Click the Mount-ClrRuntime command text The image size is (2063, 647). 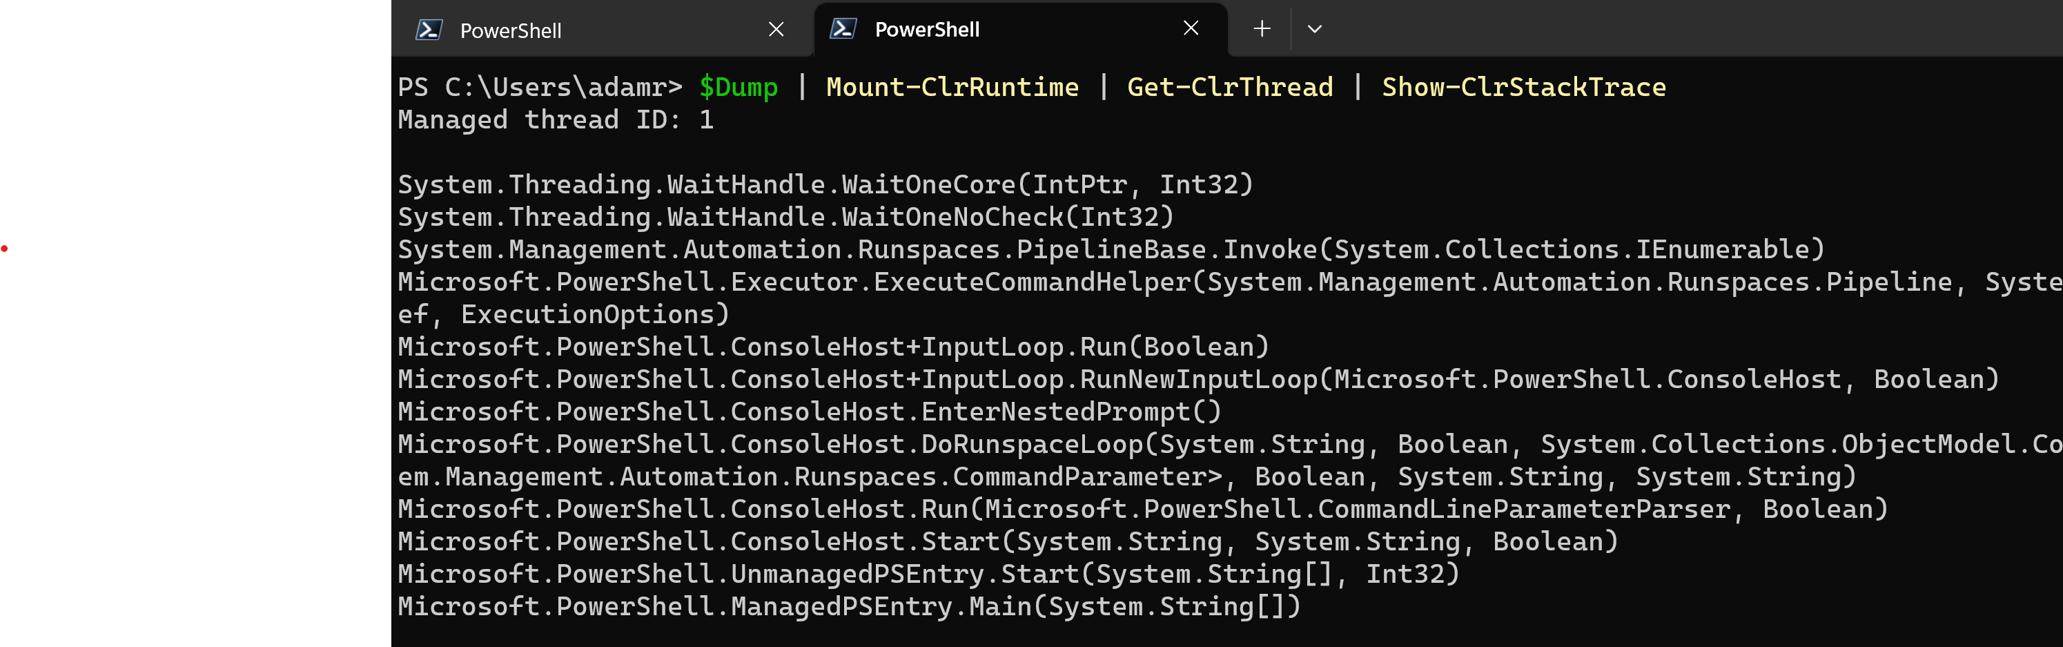pos(952,86)
